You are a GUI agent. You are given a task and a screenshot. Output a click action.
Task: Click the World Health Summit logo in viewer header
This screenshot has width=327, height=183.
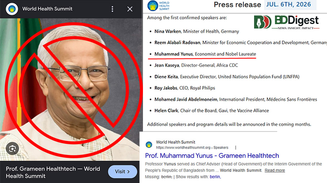(12, 9)
